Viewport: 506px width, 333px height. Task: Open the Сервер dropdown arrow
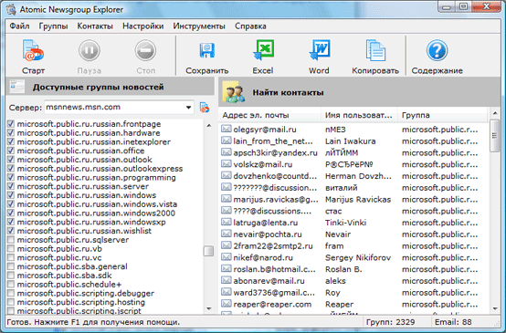[x=188, y=108]
